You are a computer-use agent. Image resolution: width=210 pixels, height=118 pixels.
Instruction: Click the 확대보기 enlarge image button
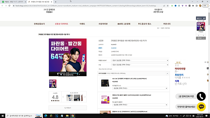[x=67, y=108]
